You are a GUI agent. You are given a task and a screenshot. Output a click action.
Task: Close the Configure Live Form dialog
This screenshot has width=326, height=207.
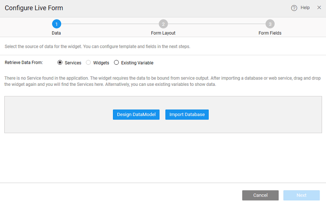[x=319, y=8]
